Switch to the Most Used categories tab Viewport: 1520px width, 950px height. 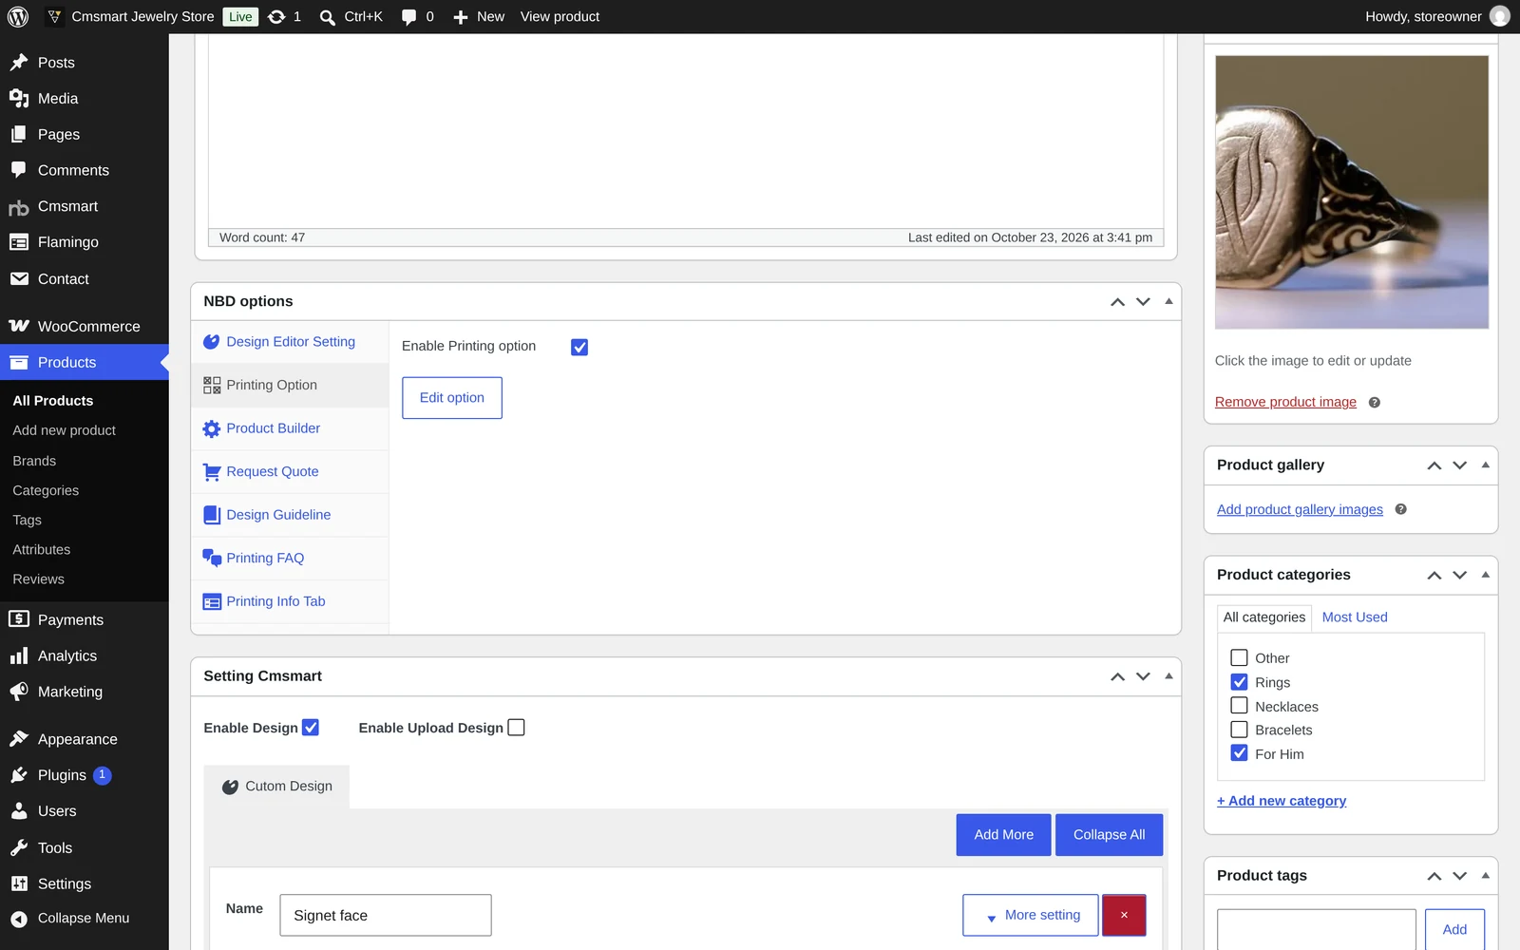tap(1355, 617)
